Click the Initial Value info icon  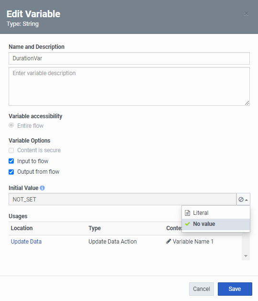pos(42,188)
